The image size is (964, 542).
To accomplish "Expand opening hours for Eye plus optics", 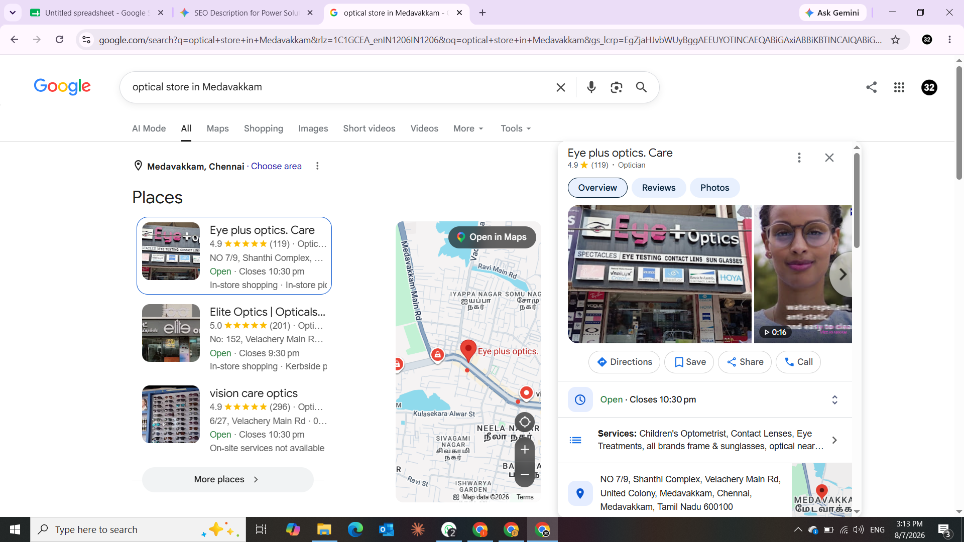I will pos(834,400).
